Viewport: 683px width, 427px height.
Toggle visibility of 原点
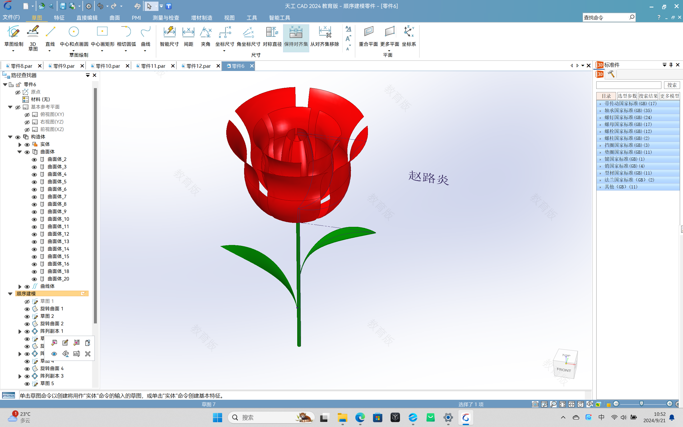click(18, 92)
